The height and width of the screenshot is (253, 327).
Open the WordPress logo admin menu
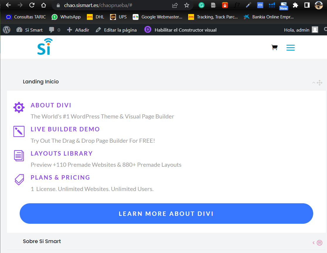click(x=7, y=30)
